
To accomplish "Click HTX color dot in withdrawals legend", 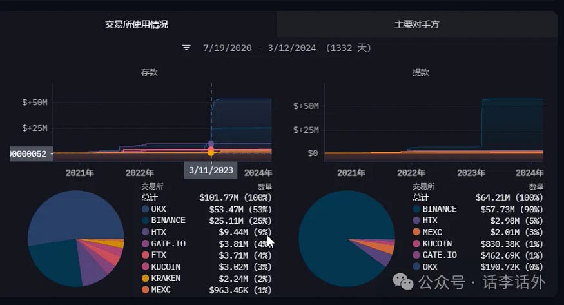I will 416,221.
